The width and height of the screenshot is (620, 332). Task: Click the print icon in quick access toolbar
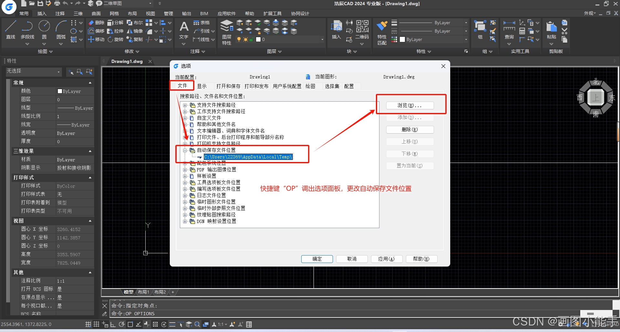[x=57, y=4]
